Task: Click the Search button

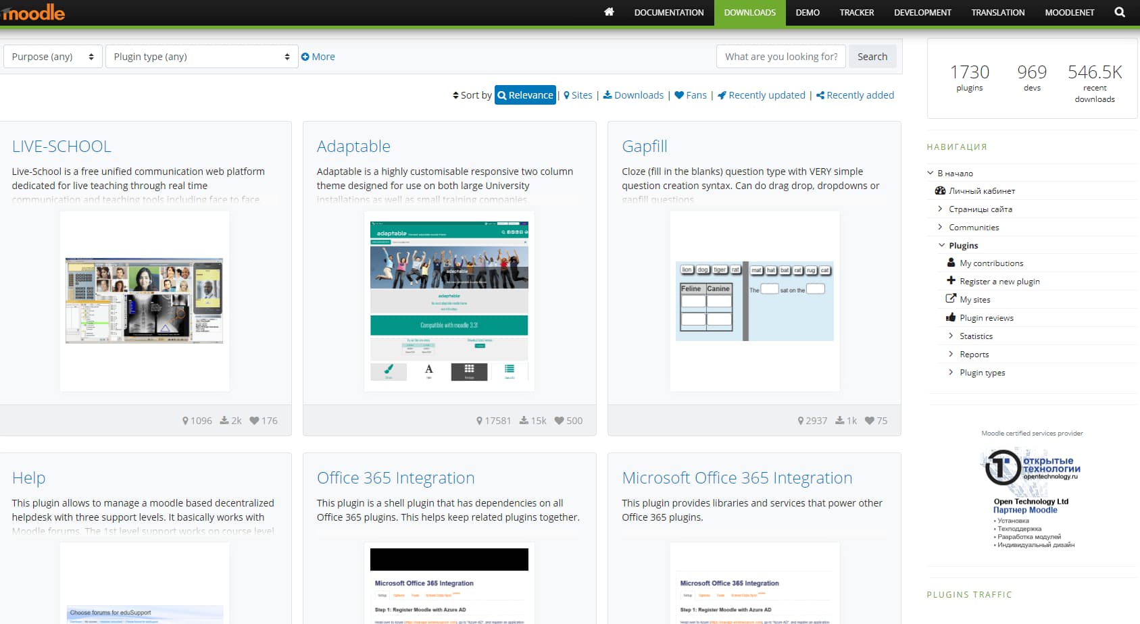Action: click(872, 57)
